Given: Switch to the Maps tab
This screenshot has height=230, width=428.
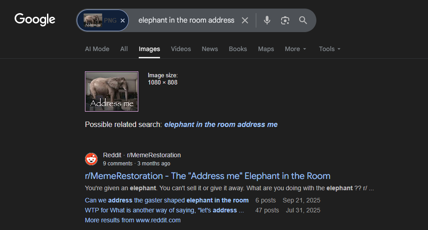Looking at the screenshot, I should coord(266,49).
